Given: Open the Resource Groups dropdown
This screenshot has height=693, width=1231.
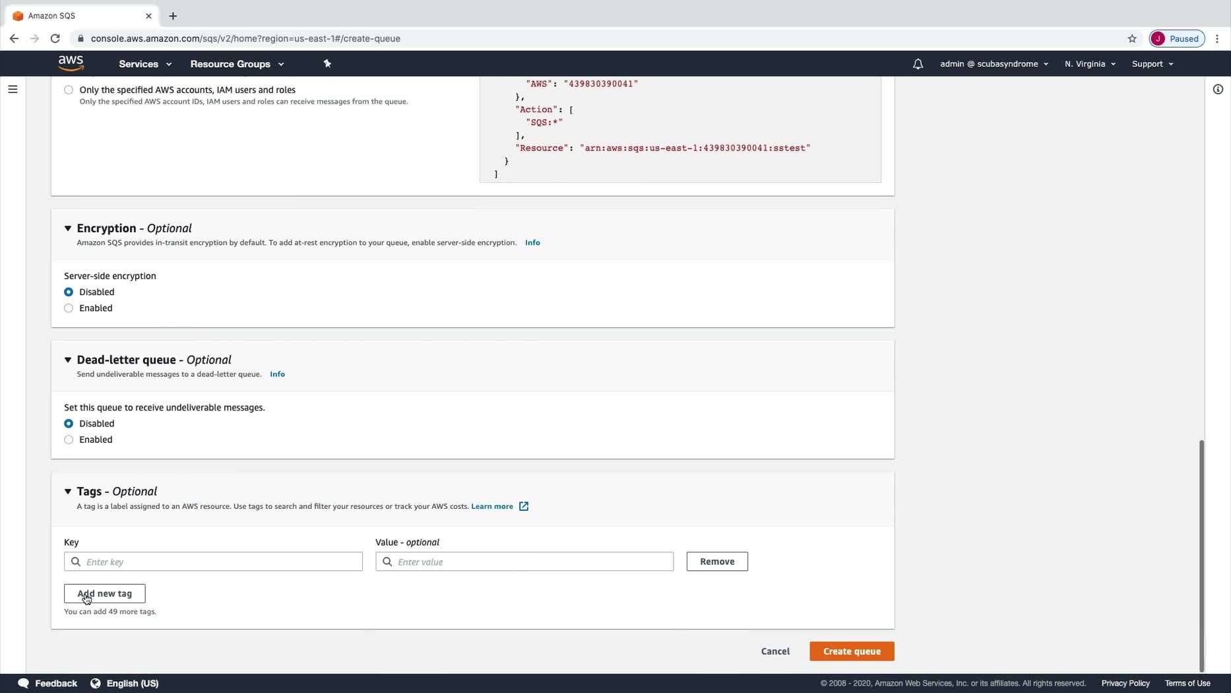Looking at the screenshot, I should [237, 64].
